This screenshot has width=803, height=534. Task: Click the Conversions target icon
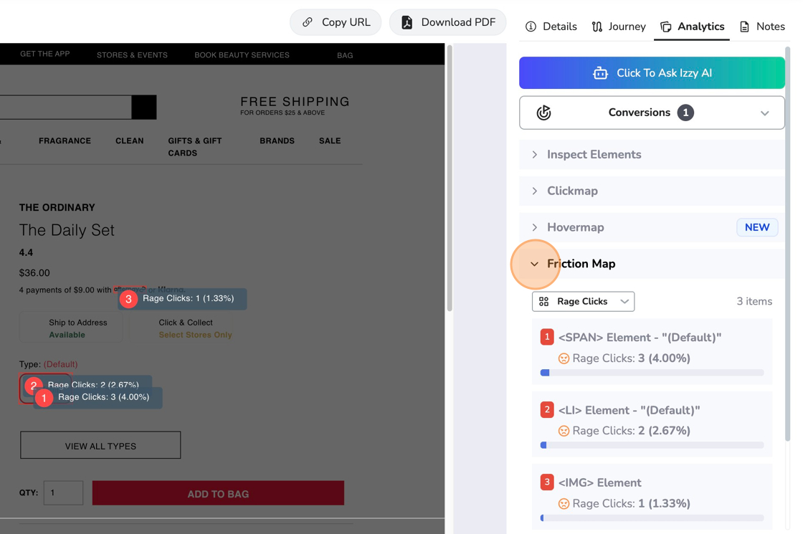click(544, 113)
